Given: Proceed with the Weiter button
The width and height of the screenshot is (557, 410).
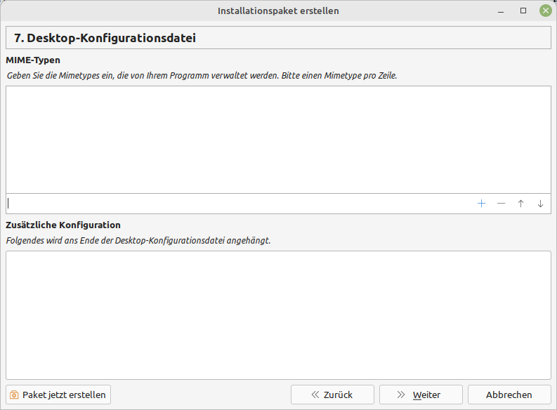Looking at the screenshot, I should [421, 395].
